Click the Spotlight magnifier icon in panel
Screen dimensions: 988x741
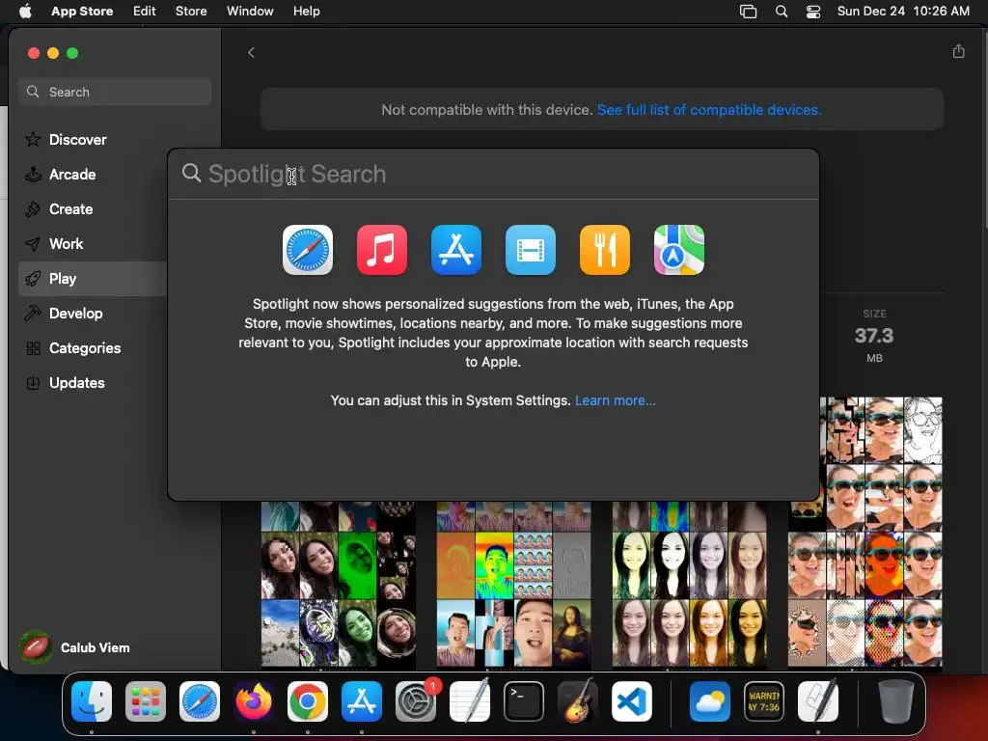tap(191, 174)
